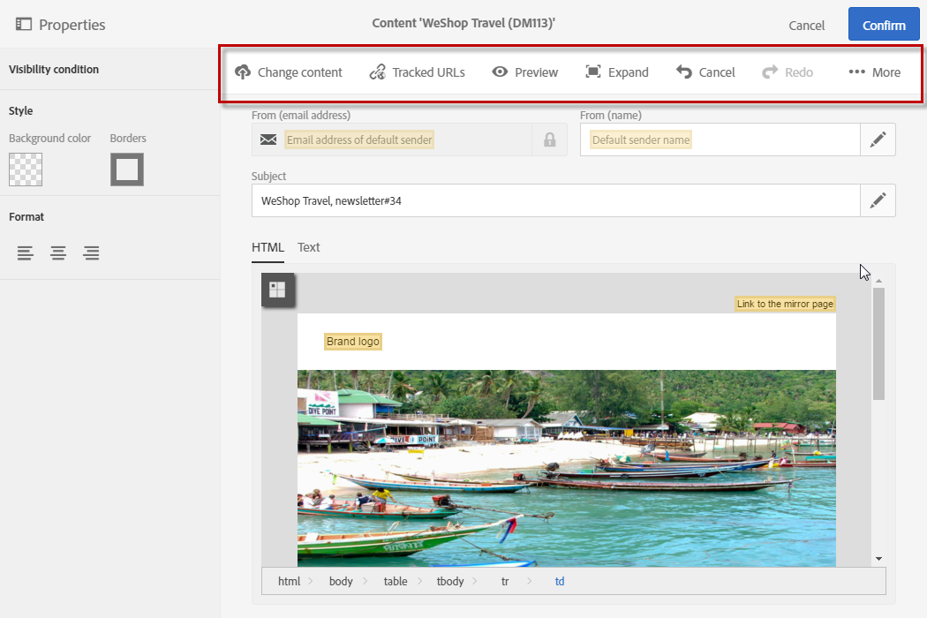Switch to the Text tab

tap(308, 247)
